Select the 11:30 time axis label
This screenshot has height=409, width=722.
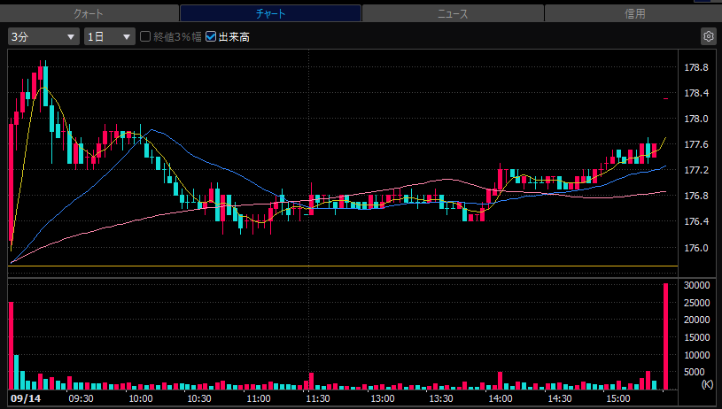click(318, 398)
